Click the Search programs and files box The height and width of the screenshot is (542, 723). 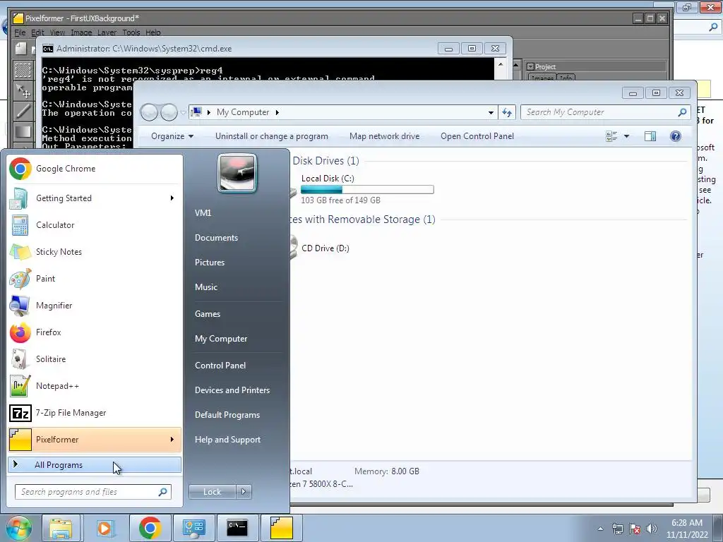[x=92, y=492]
